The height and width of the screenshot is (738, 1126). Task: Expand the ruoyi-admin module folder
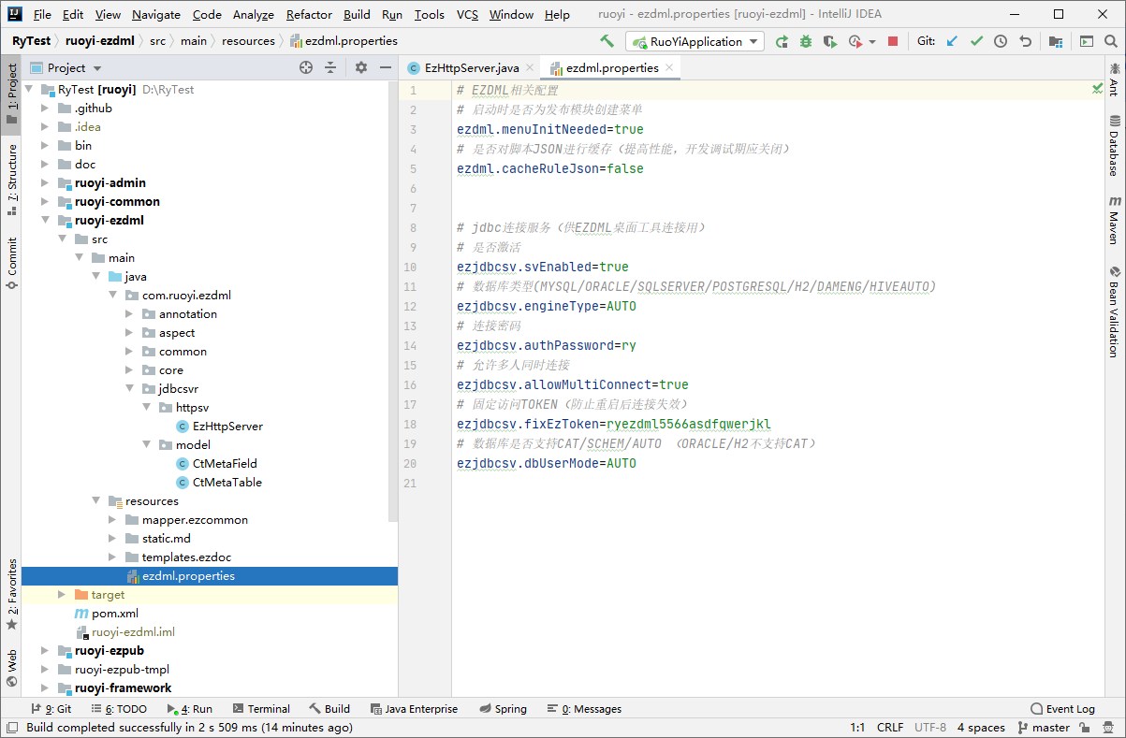pos(46,183)
